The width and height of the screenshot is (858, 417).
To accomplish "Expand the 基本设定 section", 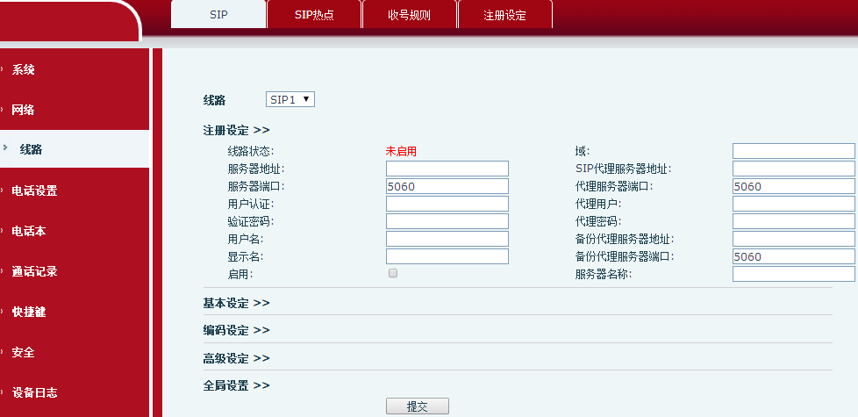I will coord(236,303).
